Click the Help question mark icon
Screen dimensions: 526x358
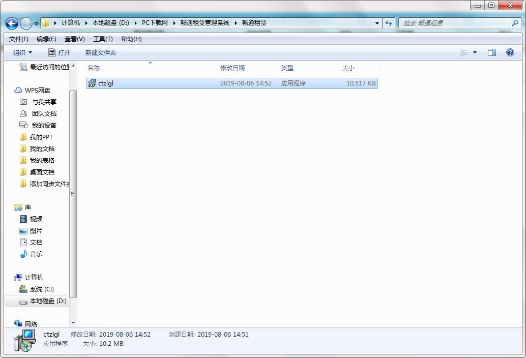510,52
